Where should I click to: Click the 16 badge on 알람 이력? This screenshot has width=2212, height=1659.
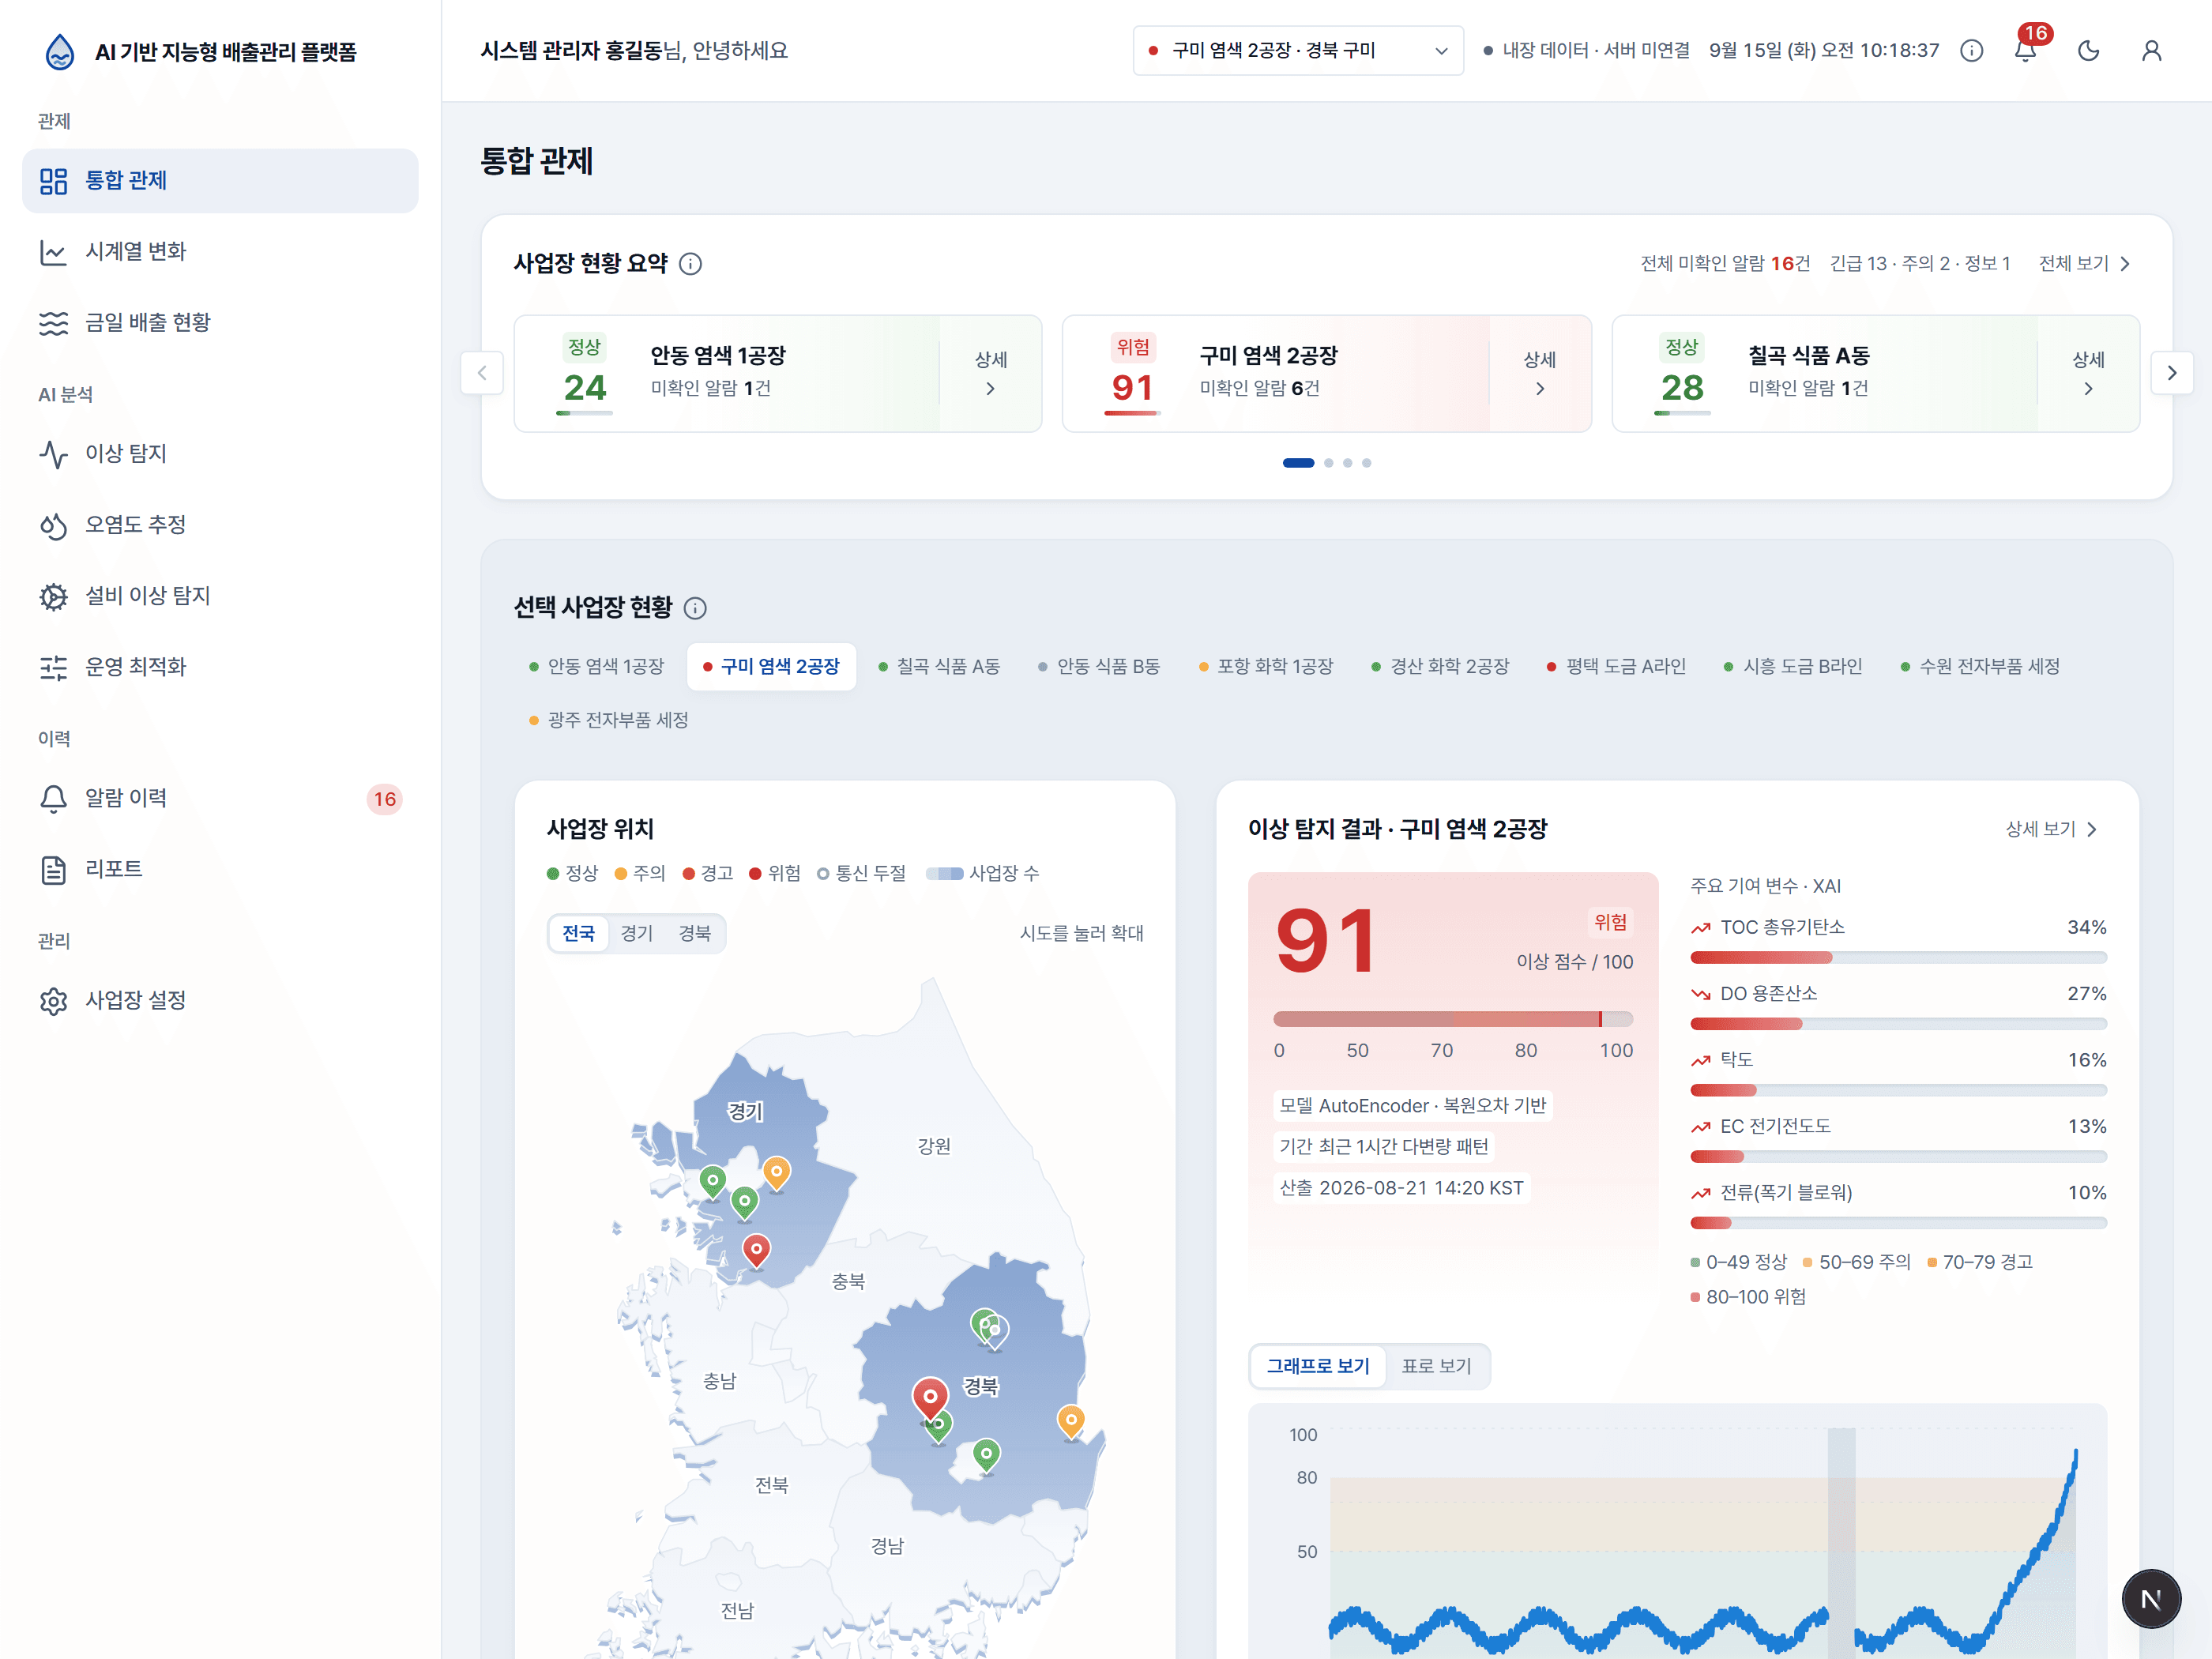[384, 799]
